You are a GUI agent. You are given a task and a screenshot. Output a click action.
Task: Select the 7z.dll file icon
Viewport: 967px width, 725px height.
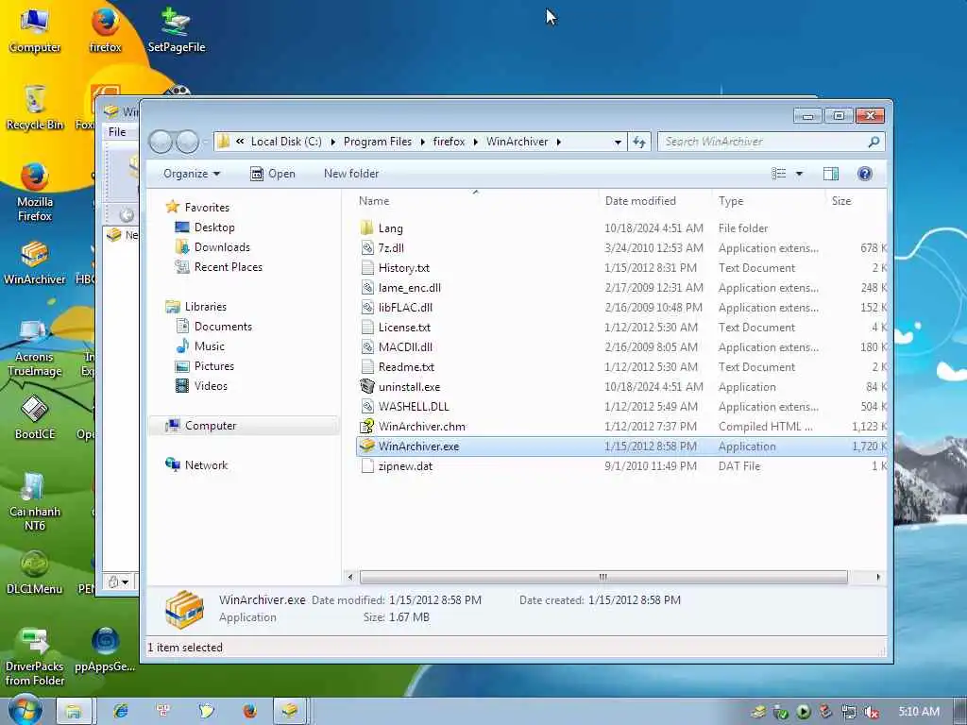click(367, 248)
